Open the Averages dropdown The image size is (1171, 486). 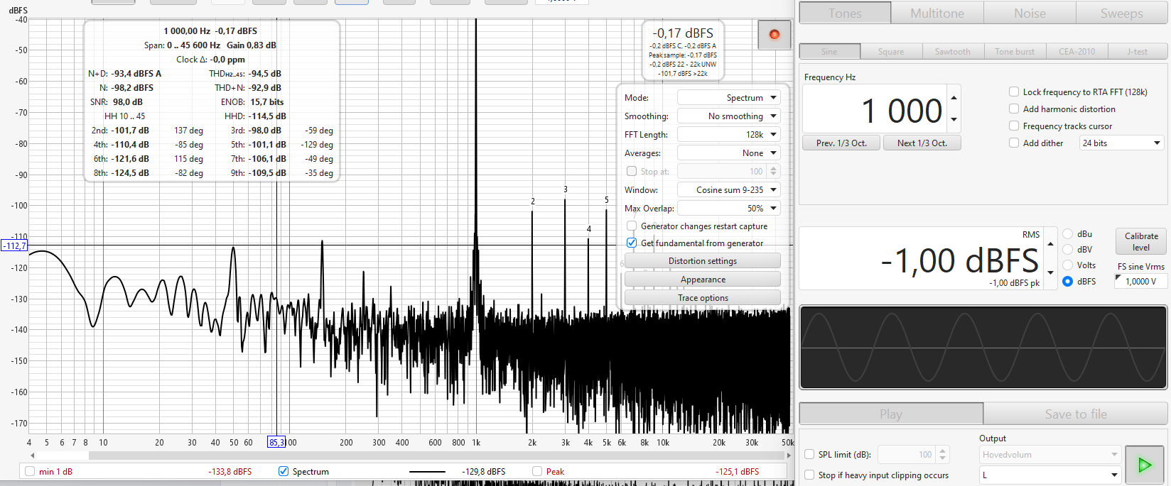(729, 153)
